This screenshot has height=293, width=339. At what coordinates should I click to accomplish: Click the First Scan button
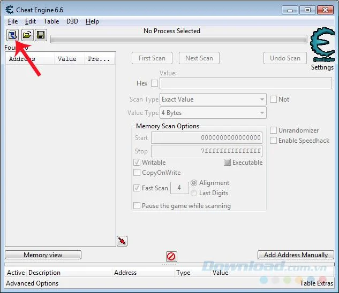pyautogui.click(x=152, y=58)
